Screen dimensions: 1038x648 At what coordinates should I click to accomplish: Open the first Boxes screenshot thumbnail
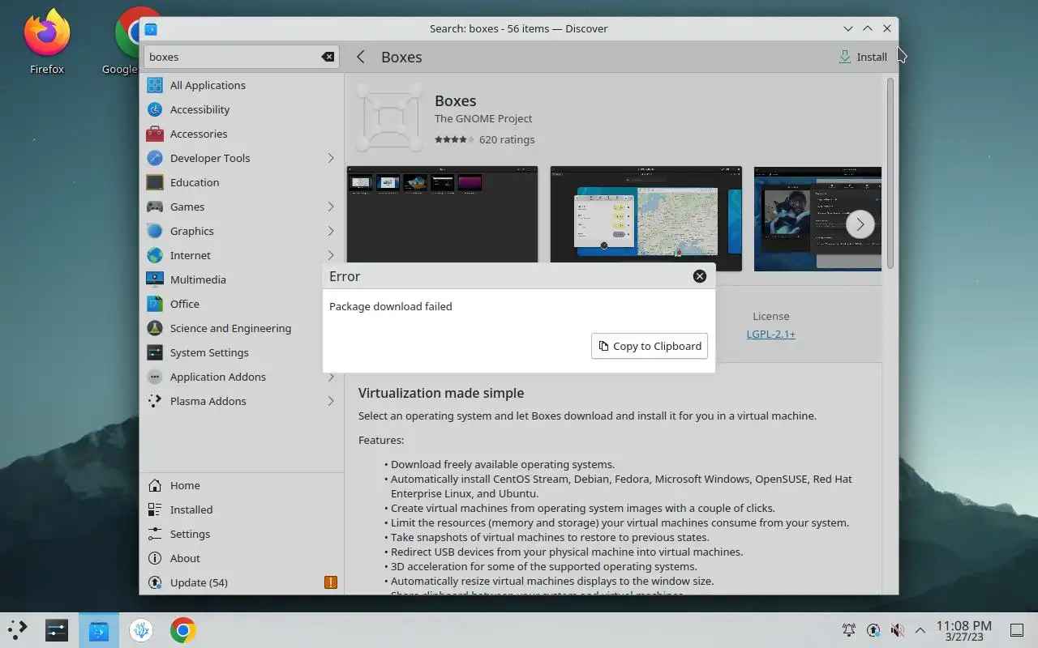coord(443,215)
